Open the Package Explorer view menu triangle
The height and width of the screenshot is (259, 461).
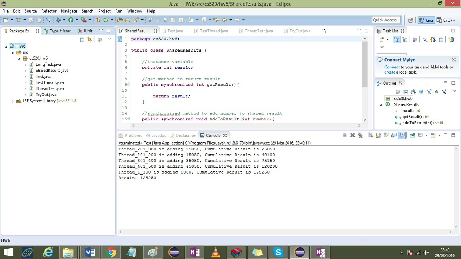109,39
